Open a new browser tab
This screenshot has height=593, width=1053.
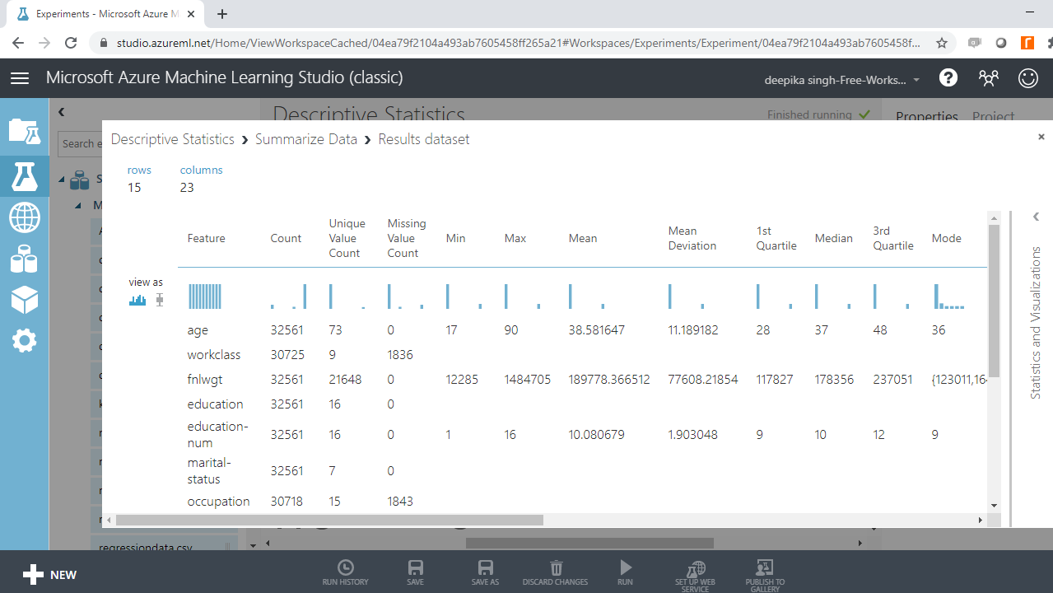pos(222,14)
